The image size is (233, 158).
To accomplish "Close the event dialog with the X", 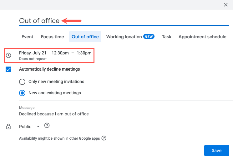I will coord(226,5).
